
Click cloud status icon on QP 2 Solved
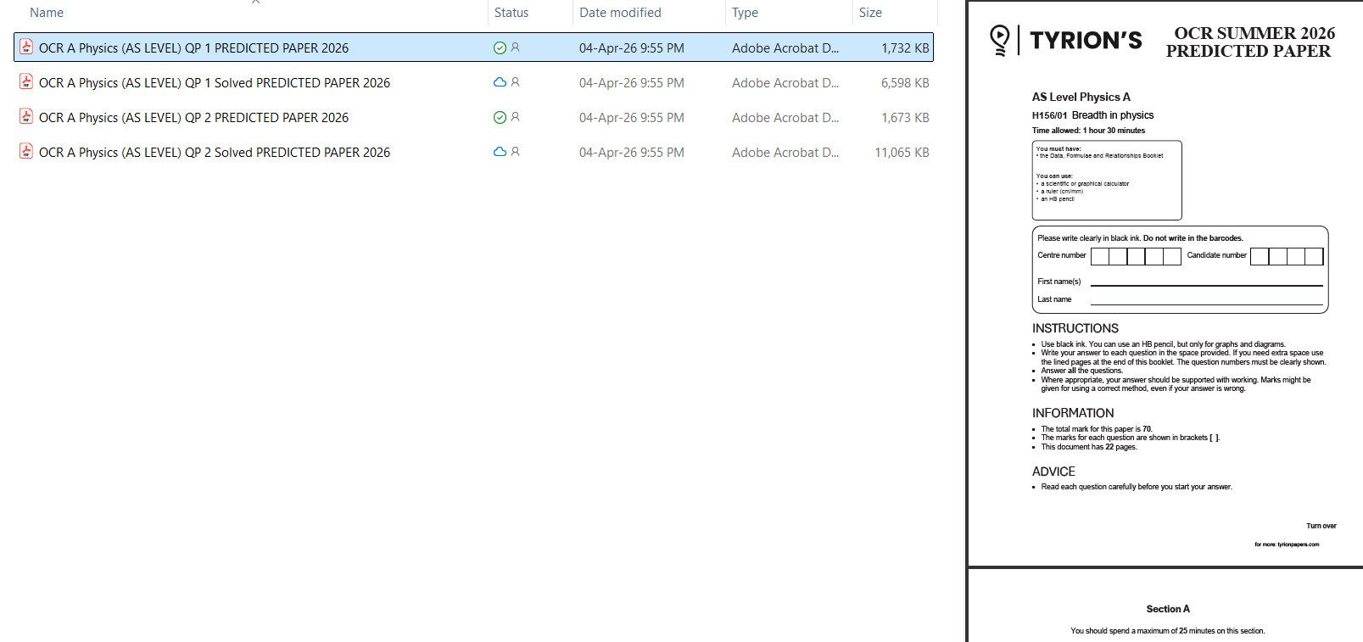(x=500, y=153)
